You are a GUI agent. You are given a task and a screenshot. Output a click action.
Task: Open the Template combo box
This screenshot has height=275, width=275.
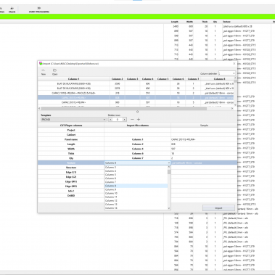(x=73, y=120)
